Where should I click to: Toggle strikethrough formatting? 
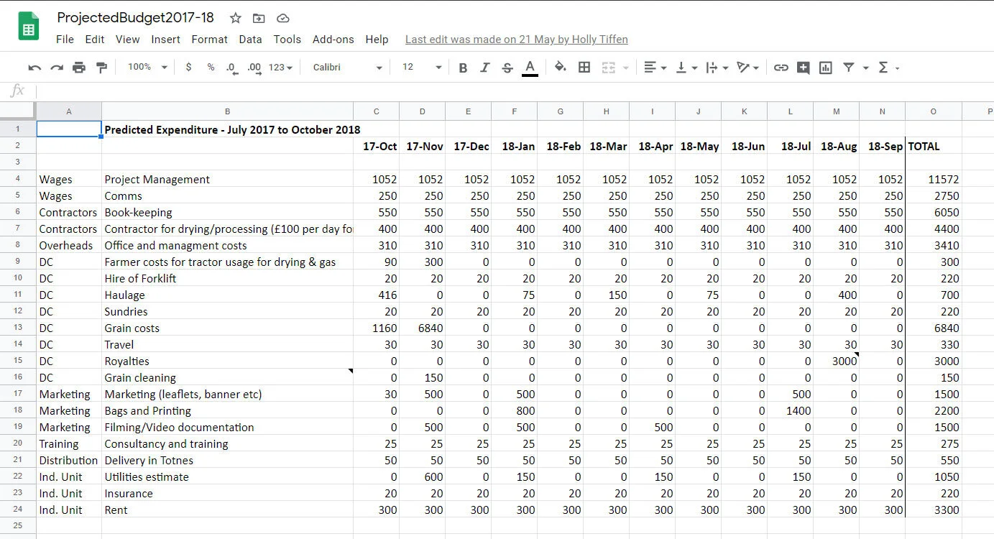coord(507,68)
